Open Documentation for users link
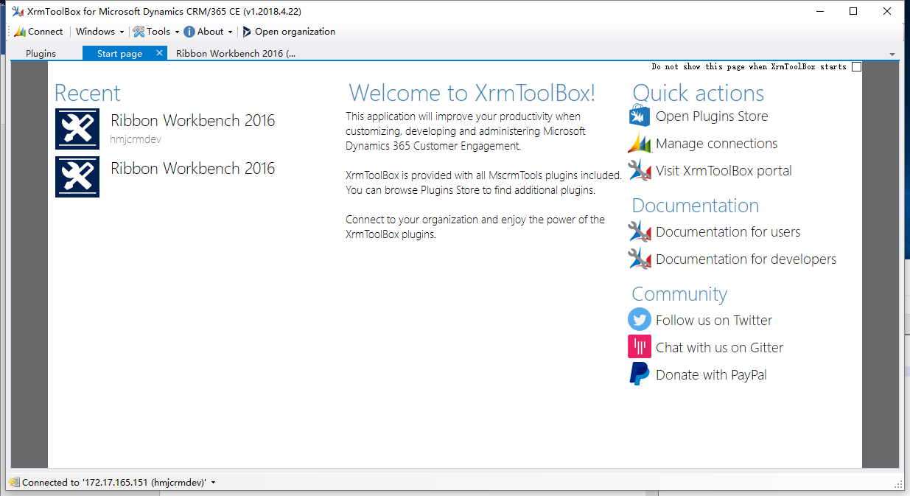Image resolution: width=910 pixels, height=496 pixels. (x=728, y=231)
